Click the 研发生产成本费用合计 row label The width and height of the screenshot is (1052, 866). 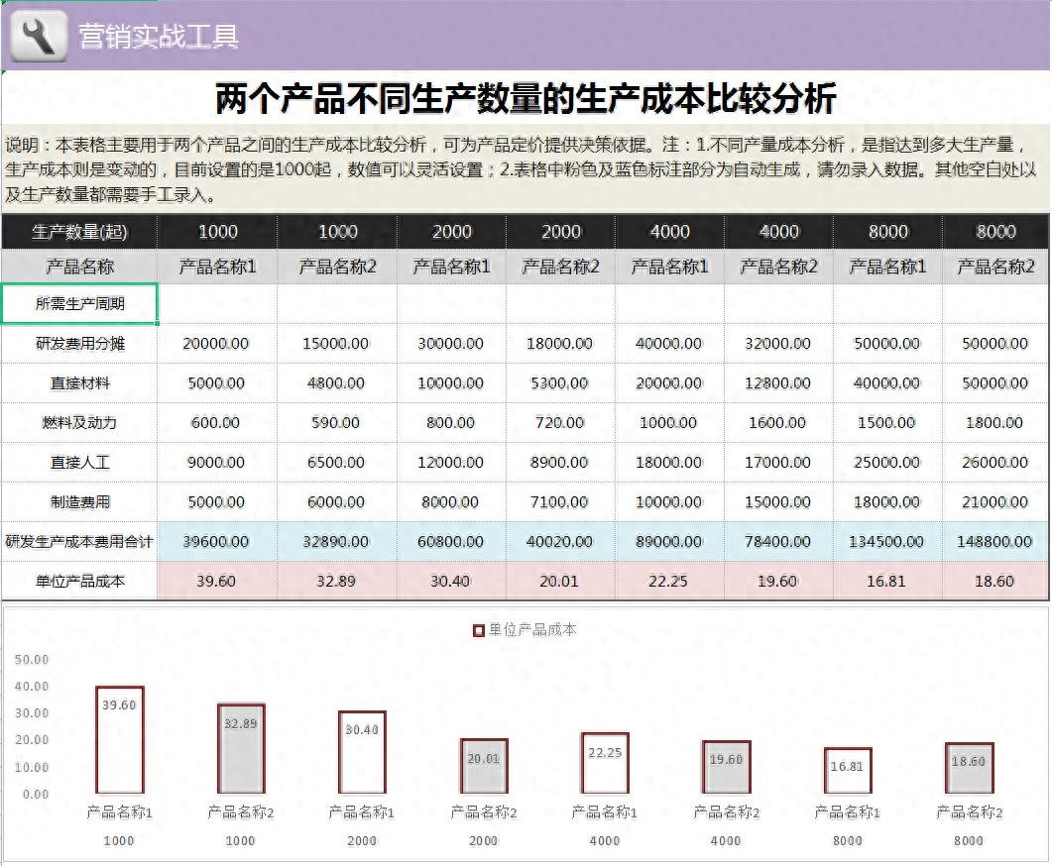79,542
